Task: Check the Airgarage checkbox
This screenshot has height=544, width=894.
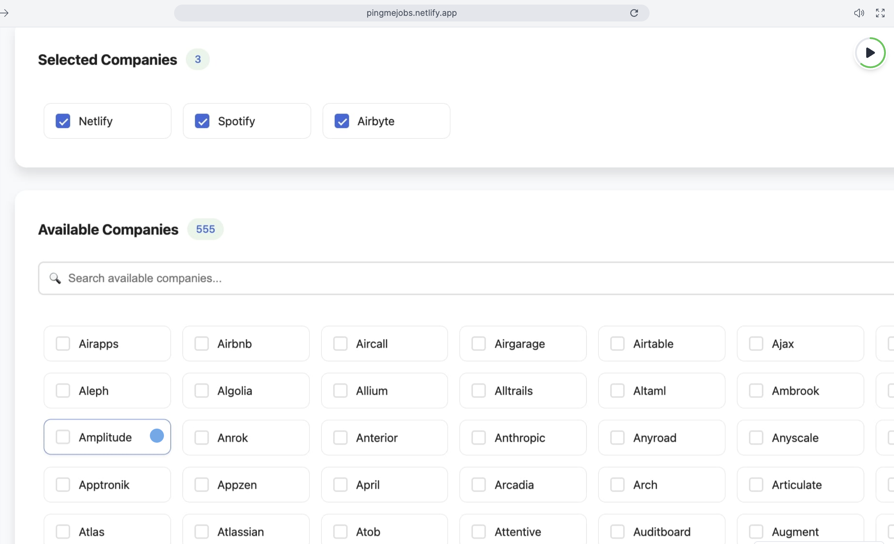Action: (479, 344)
